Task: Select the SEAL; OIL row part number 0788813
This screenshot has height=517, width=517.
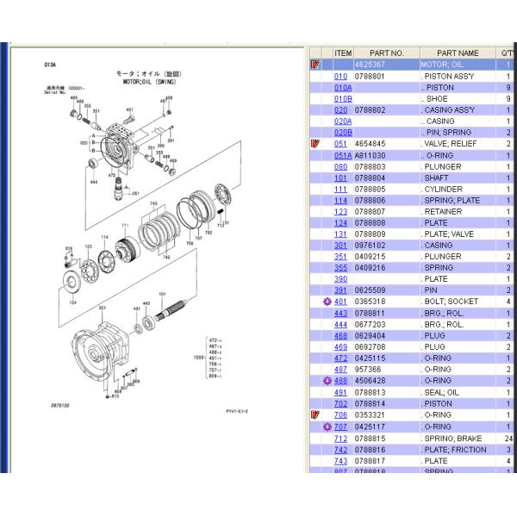Action: (x=370, y=393)
